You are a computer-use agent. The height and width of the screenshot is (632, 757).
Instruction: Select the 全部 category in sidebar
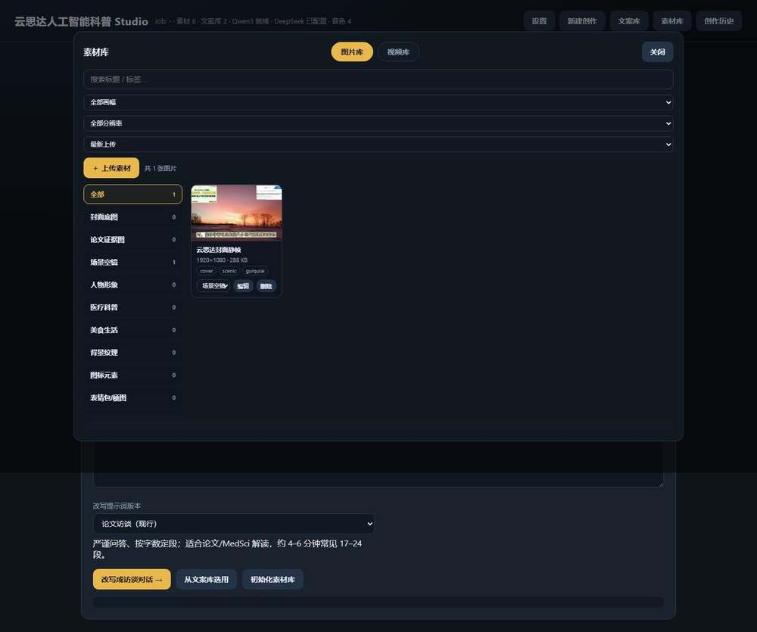[x=132, y=194]
